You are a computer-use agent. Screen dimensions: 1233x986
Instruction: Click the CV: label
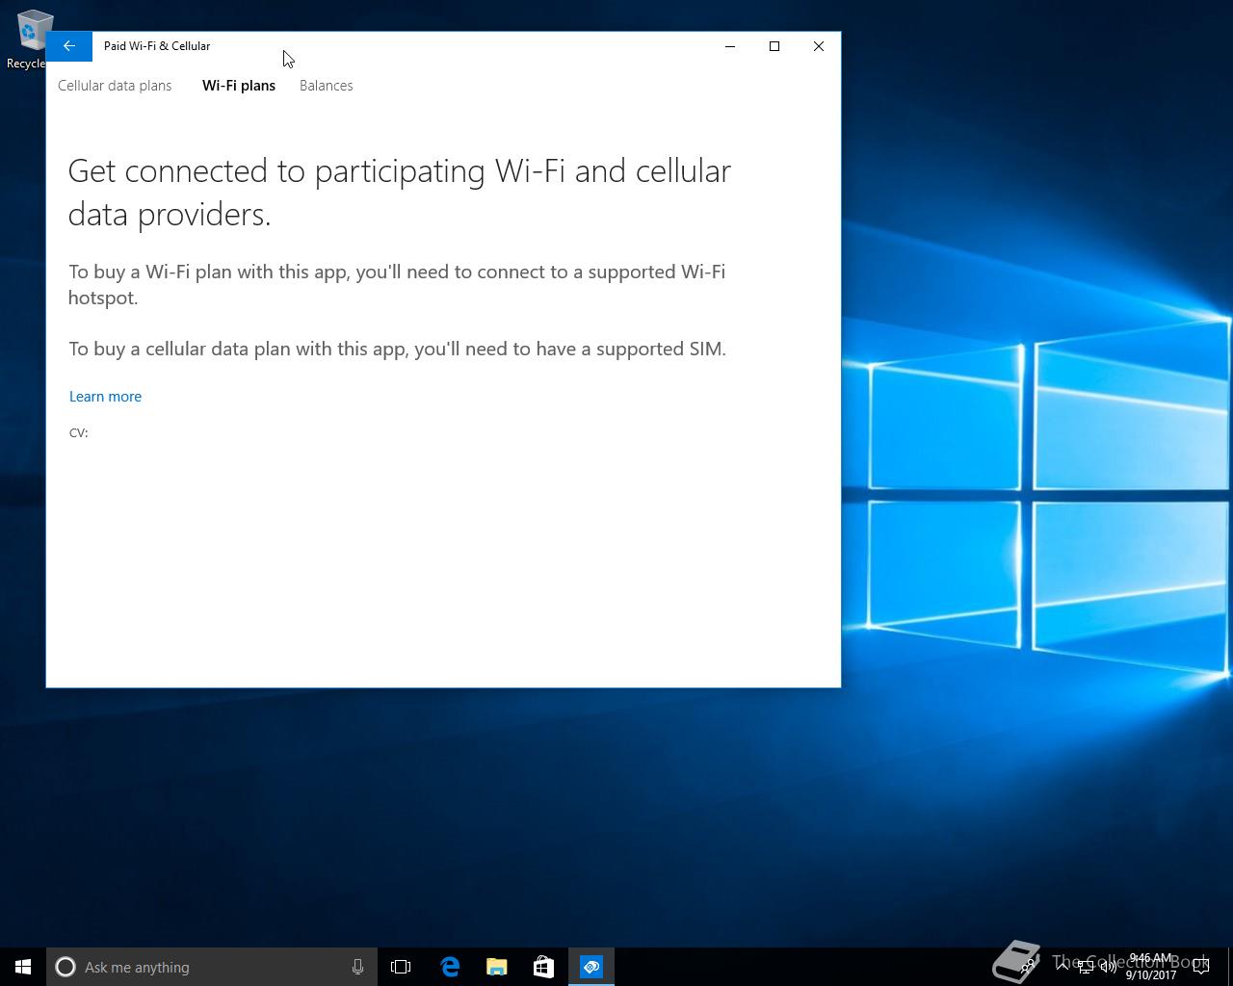pyautogui.click(x=79, y=432)
